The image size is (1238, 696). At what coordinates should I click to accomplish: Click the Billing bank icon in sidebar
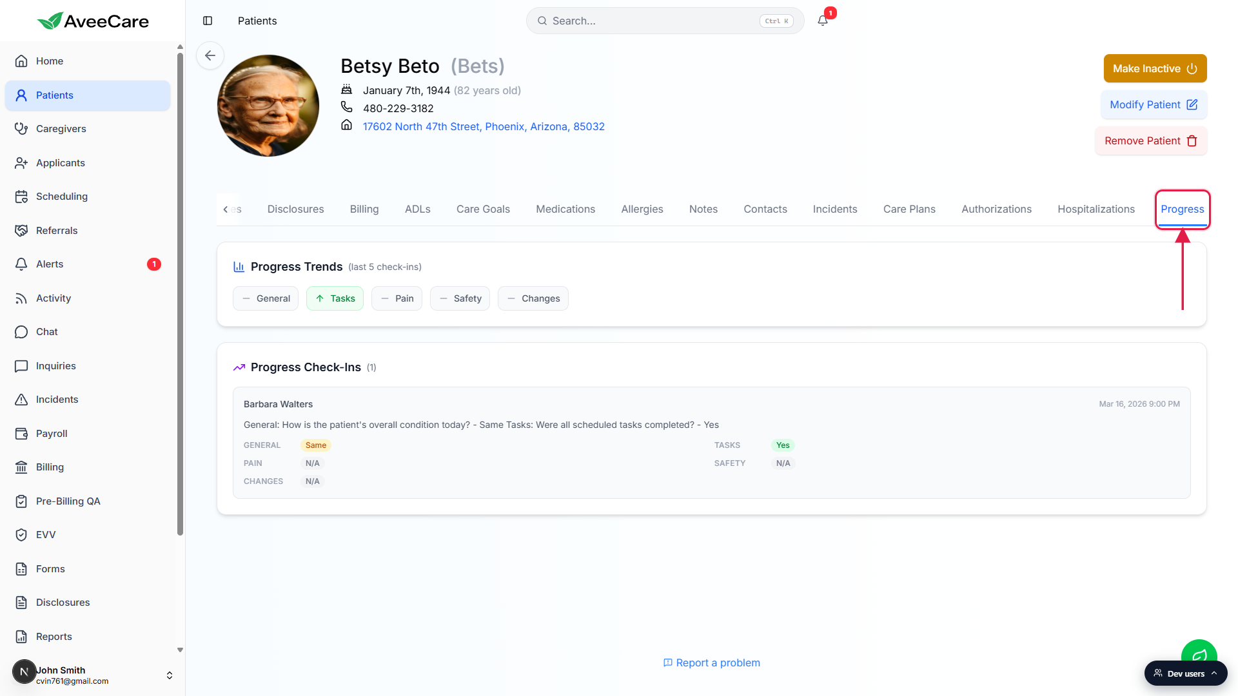[21, 467]
